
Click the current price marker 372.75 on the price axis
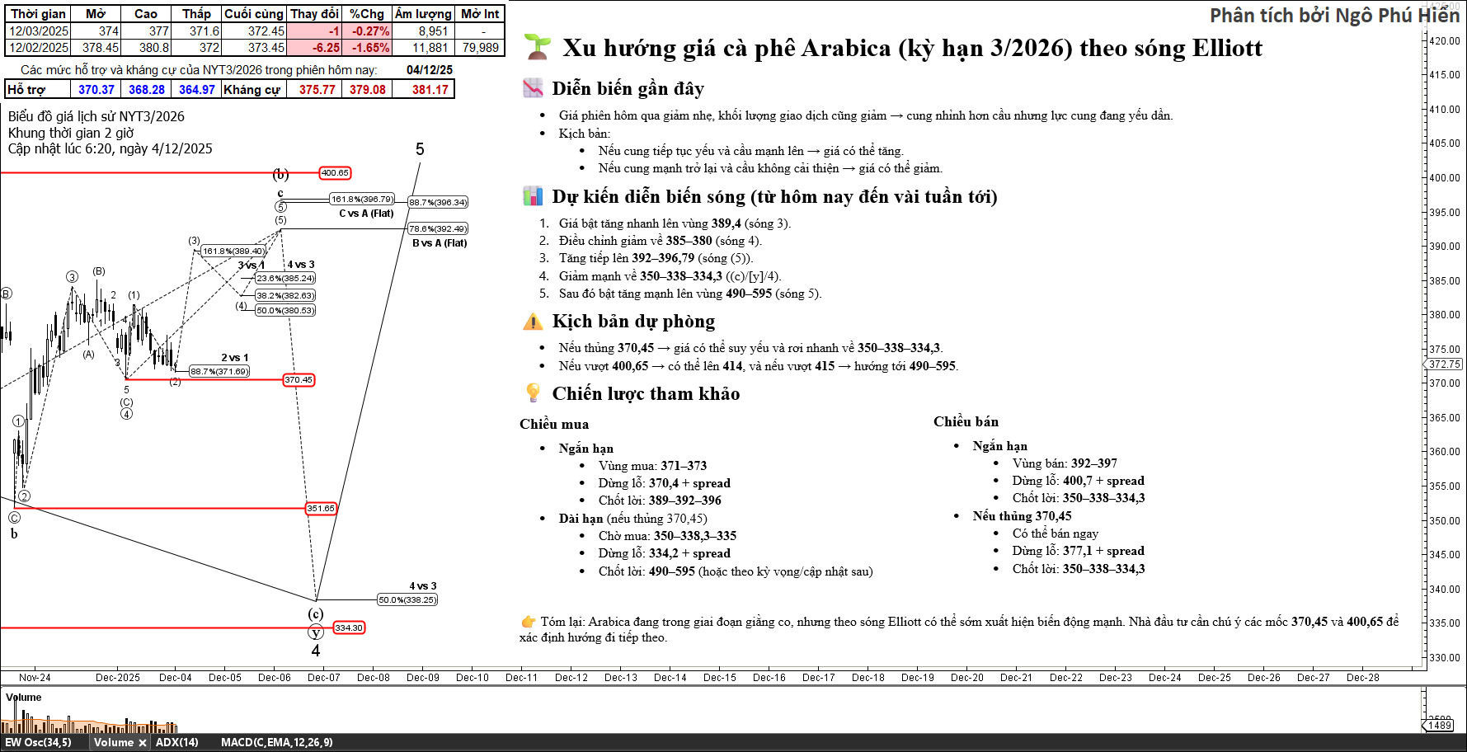1444,364
